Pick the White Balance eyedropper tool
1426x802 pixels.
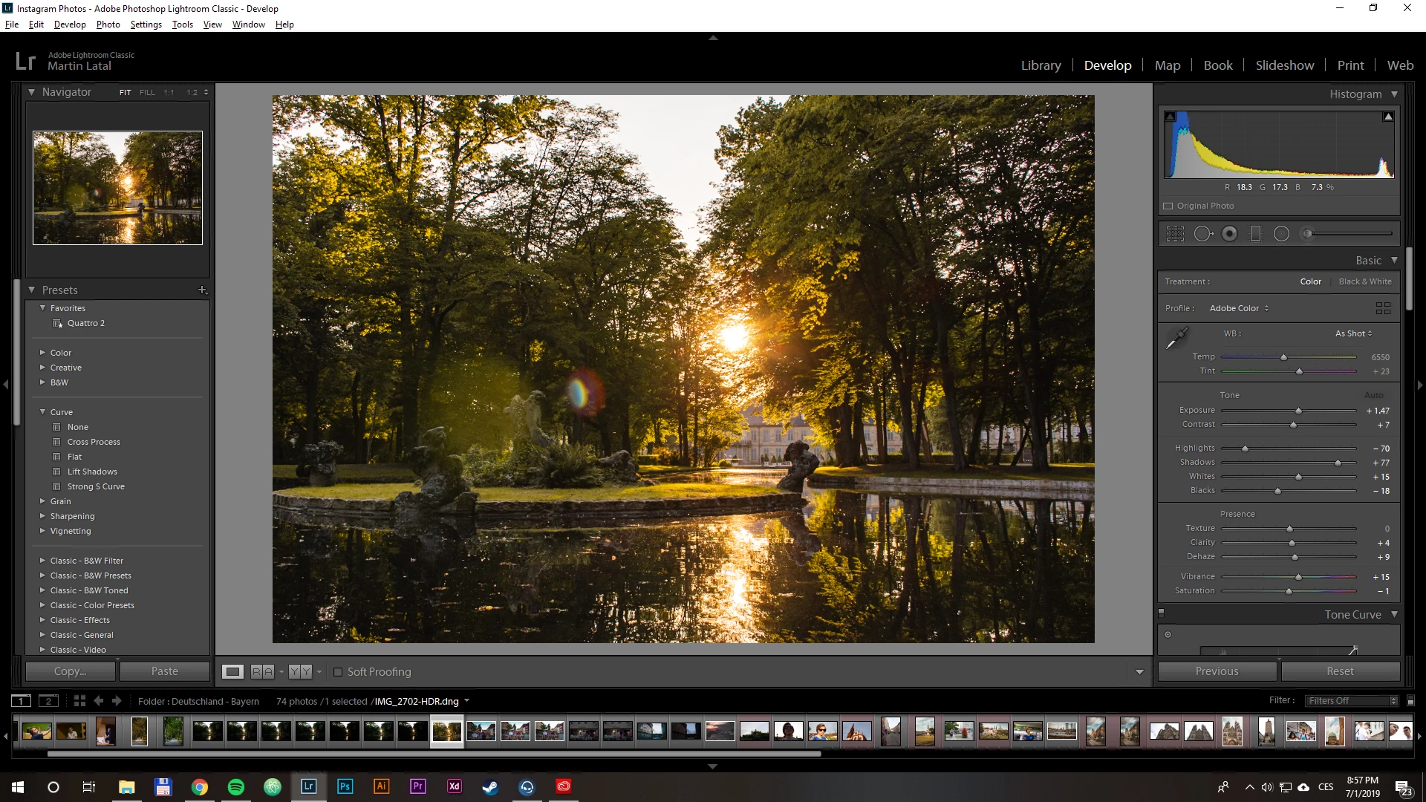click(1176, 339)
